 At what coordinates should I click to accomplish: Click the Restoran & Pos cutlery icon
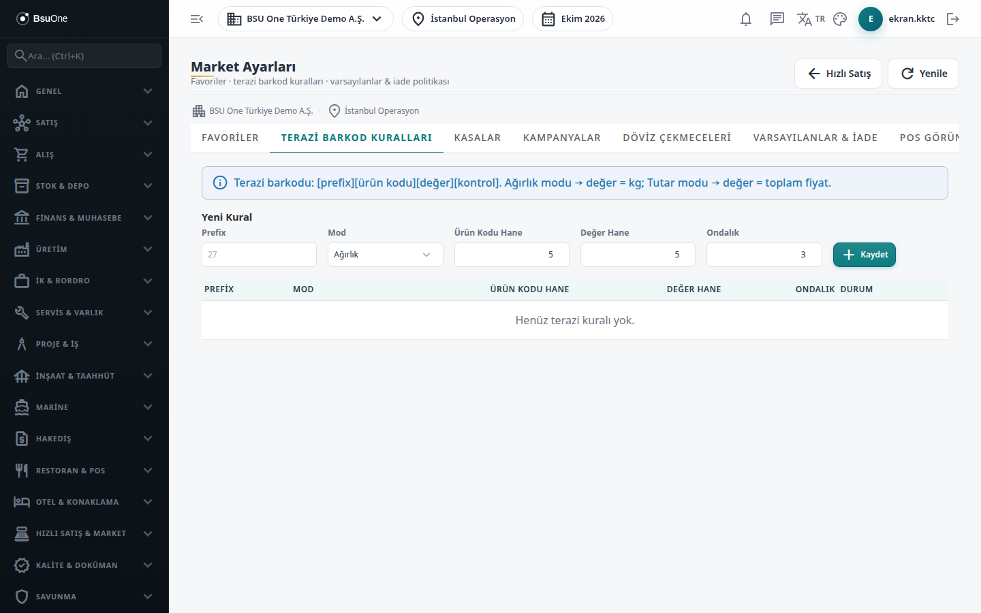(22, 471)
